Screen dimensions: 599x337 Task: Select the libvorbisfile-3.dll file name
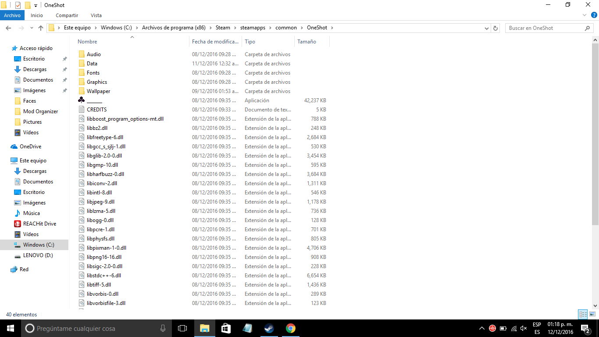(x=106, y=303)
